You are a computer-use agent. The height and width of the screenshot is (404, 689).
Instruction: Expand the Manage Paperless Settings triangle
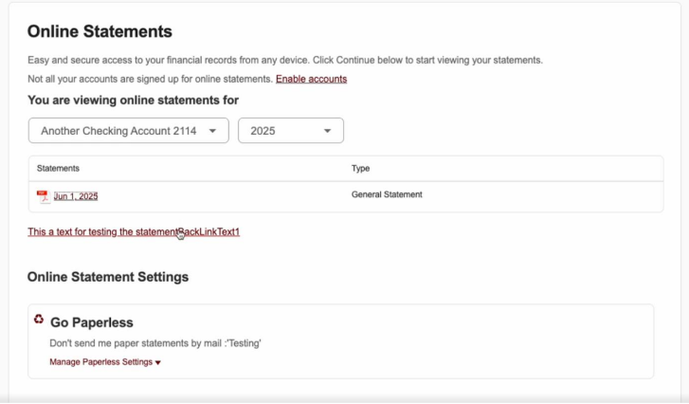click(x=158, y=362)
